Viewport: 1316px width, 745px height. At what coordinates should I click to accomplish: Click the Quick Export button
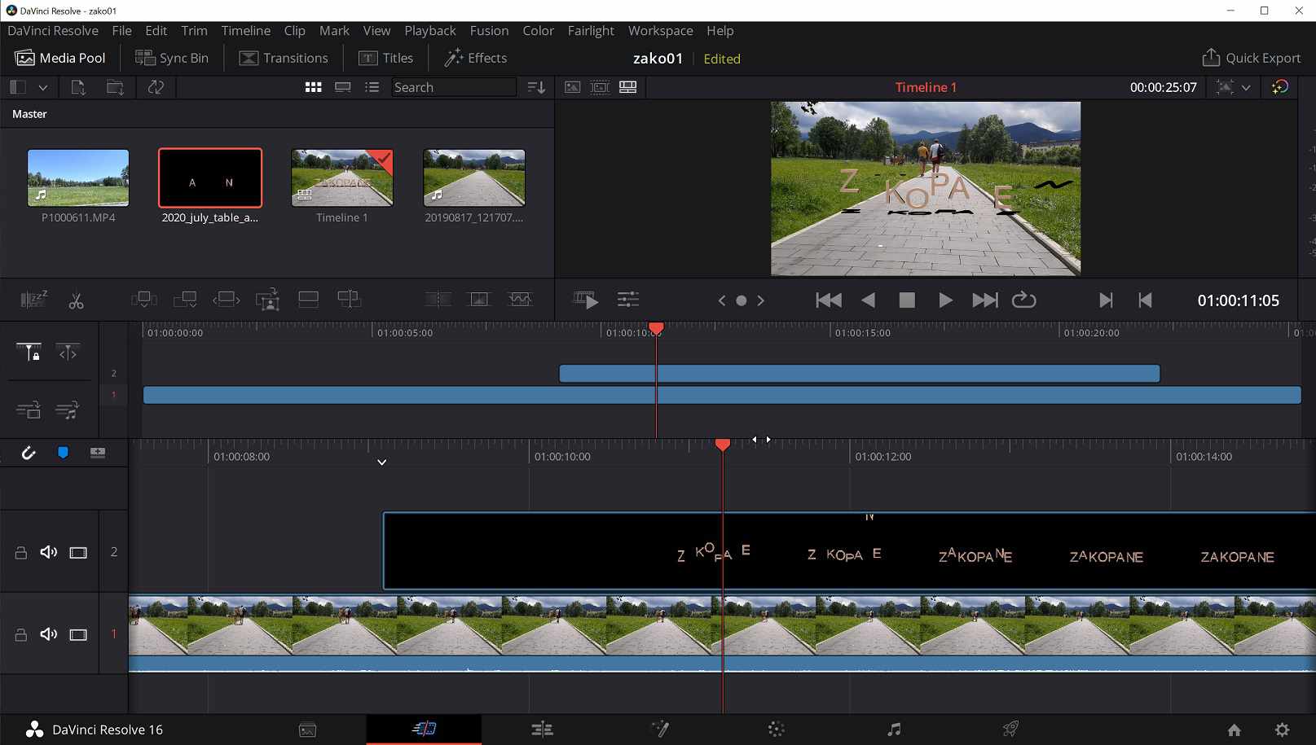1251,58
